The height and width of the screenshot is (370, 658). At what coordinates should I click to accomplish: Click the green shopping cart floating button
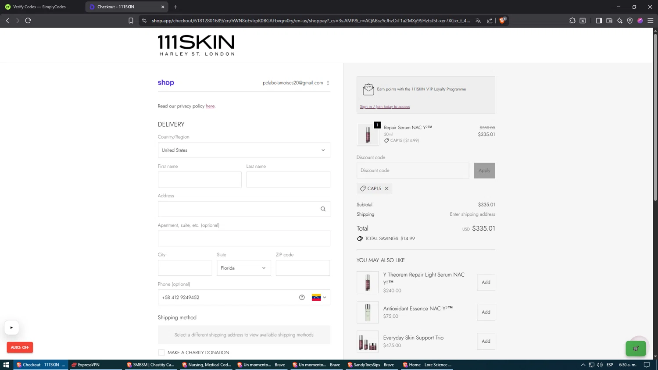[x=636, y=349]
